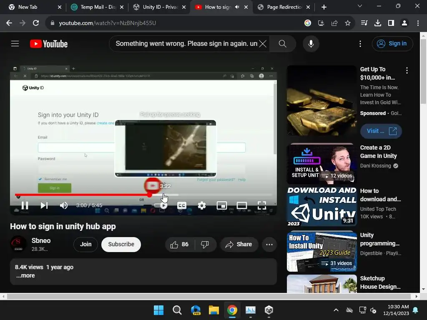Open the sponsored ad options menu
Screen dimensions: 427x320
coord(407,70)
